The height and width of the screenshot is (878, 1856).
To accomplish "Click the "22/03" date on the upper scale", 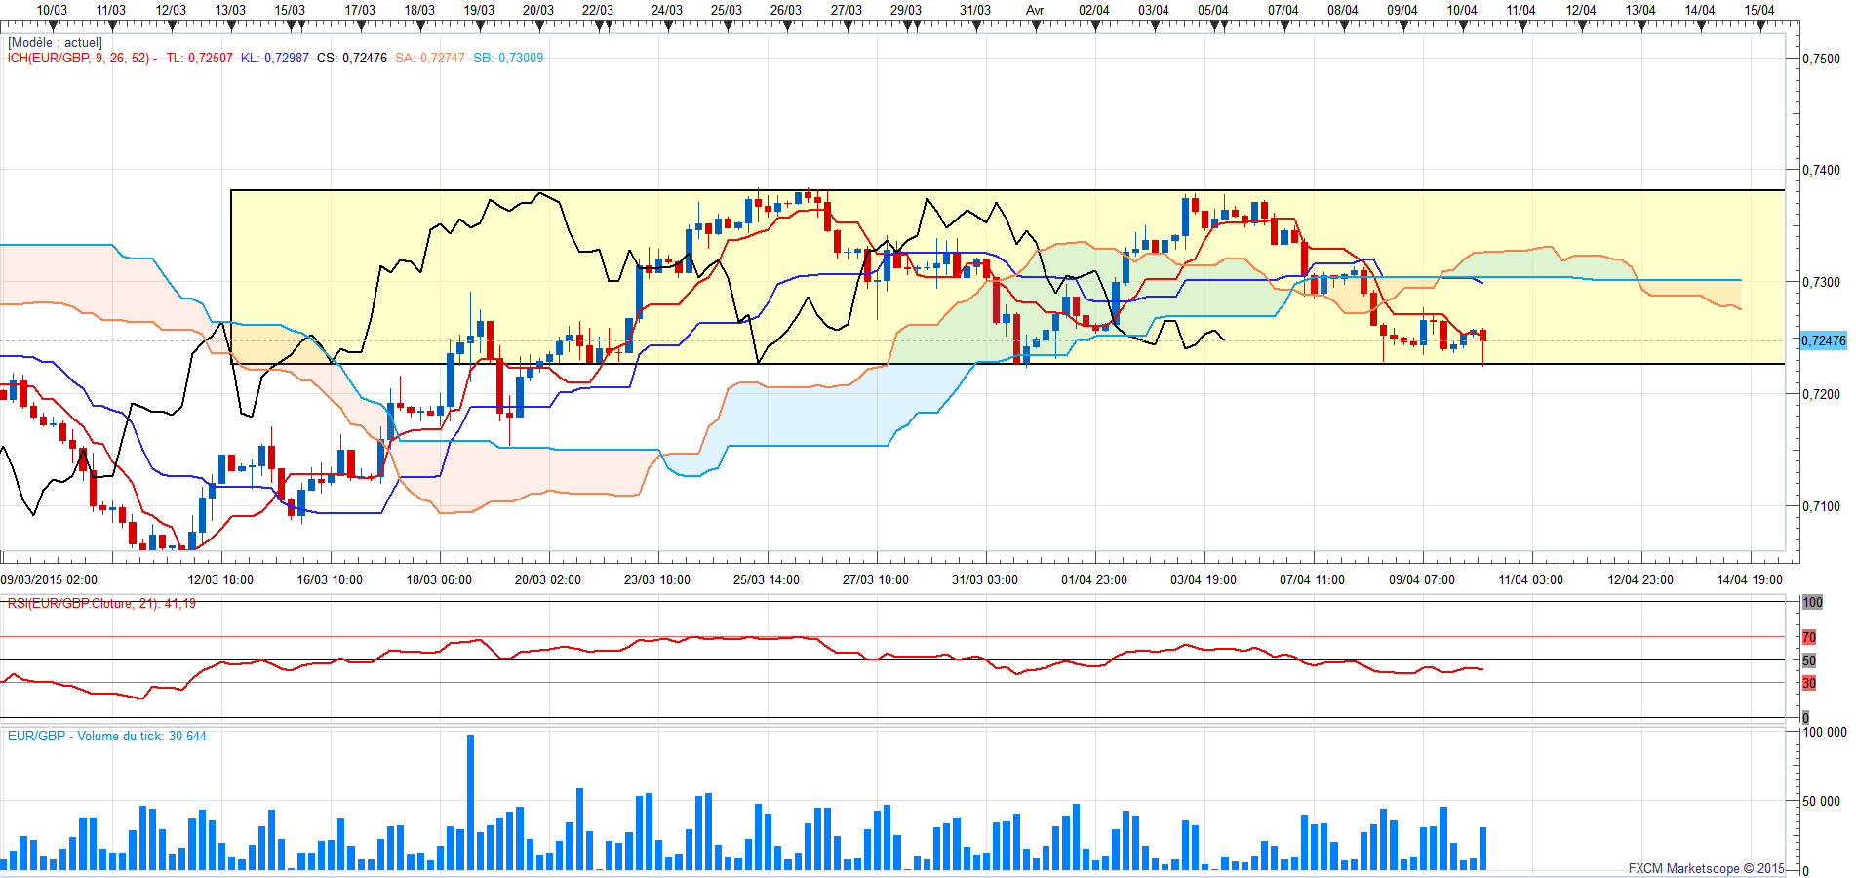I will coord(598,10).
